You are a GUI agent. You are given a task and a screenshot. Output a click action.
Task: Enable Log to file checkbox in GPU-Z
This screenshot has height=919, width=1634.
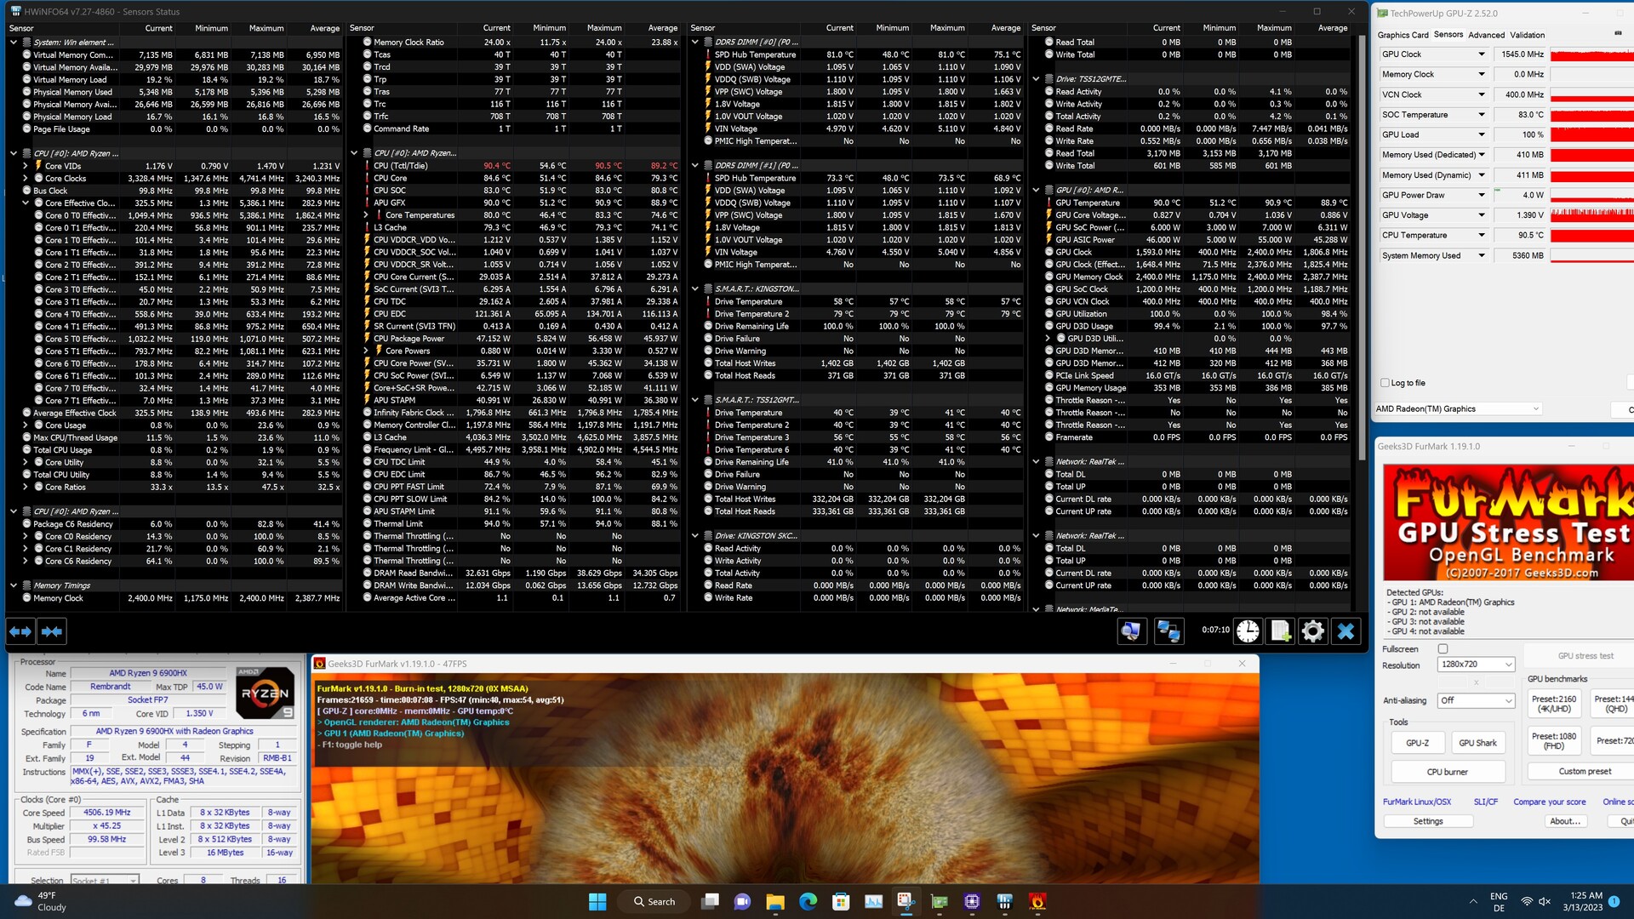(1385, 383)
